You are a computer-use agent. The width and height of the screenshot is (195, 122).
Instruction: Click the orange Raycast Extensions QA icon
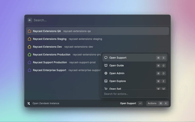click(29, 31)
